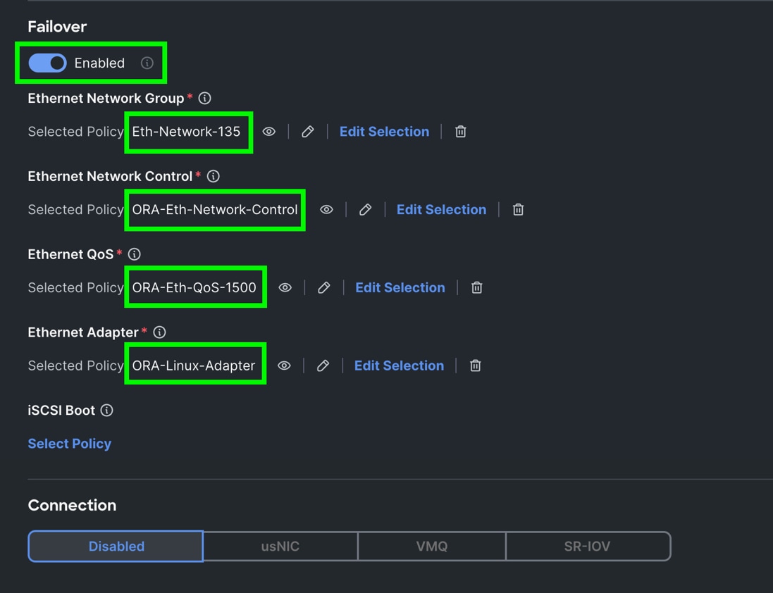Preview the ORA-Eth-Network-Control policy
The width and height of the screenshot is (773, 593).
tap(326, 210)
